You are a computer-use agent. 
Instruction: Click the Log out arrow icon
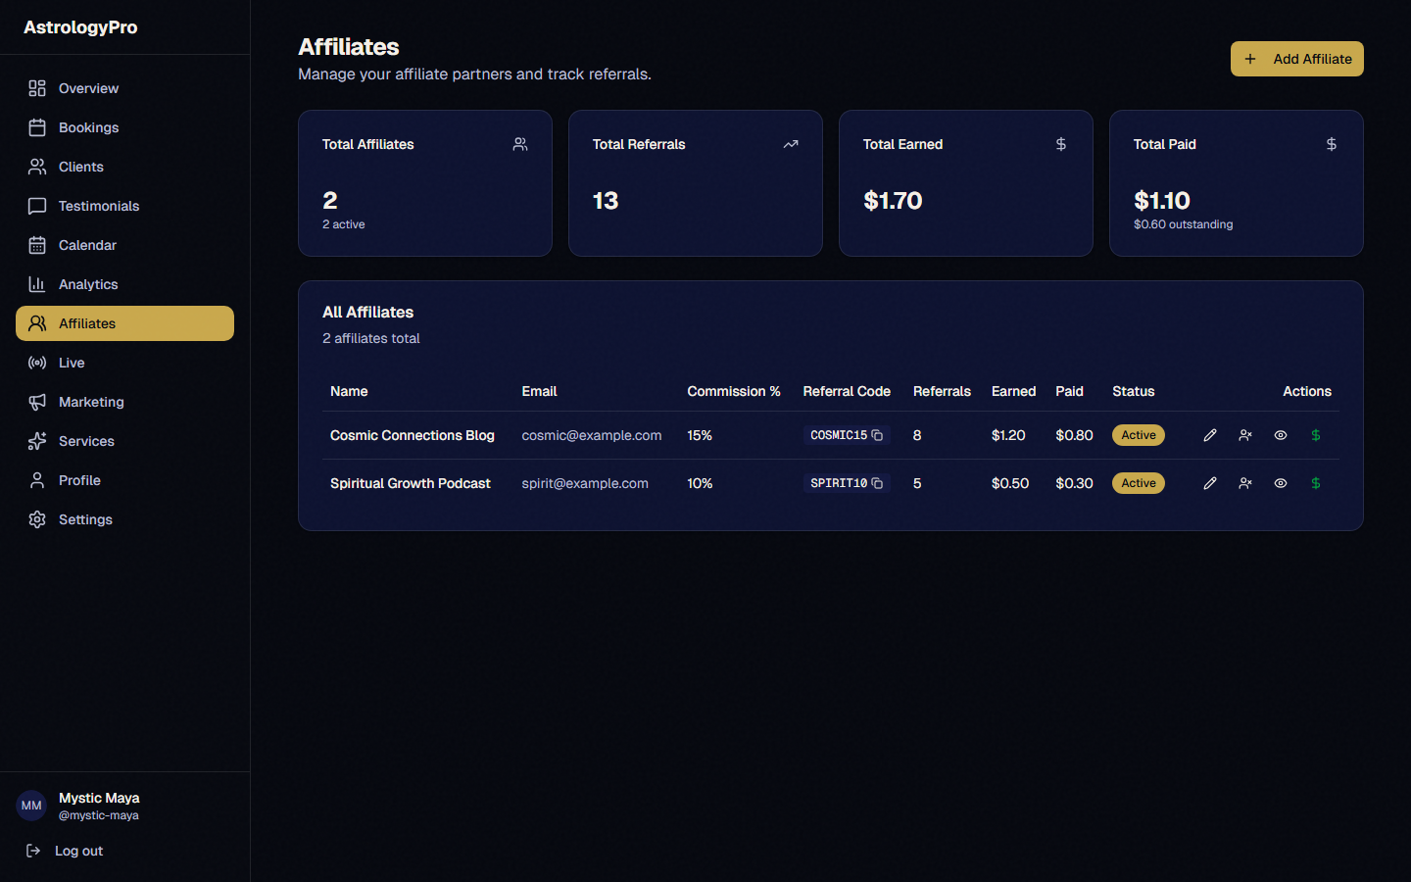tap(32, 851)
